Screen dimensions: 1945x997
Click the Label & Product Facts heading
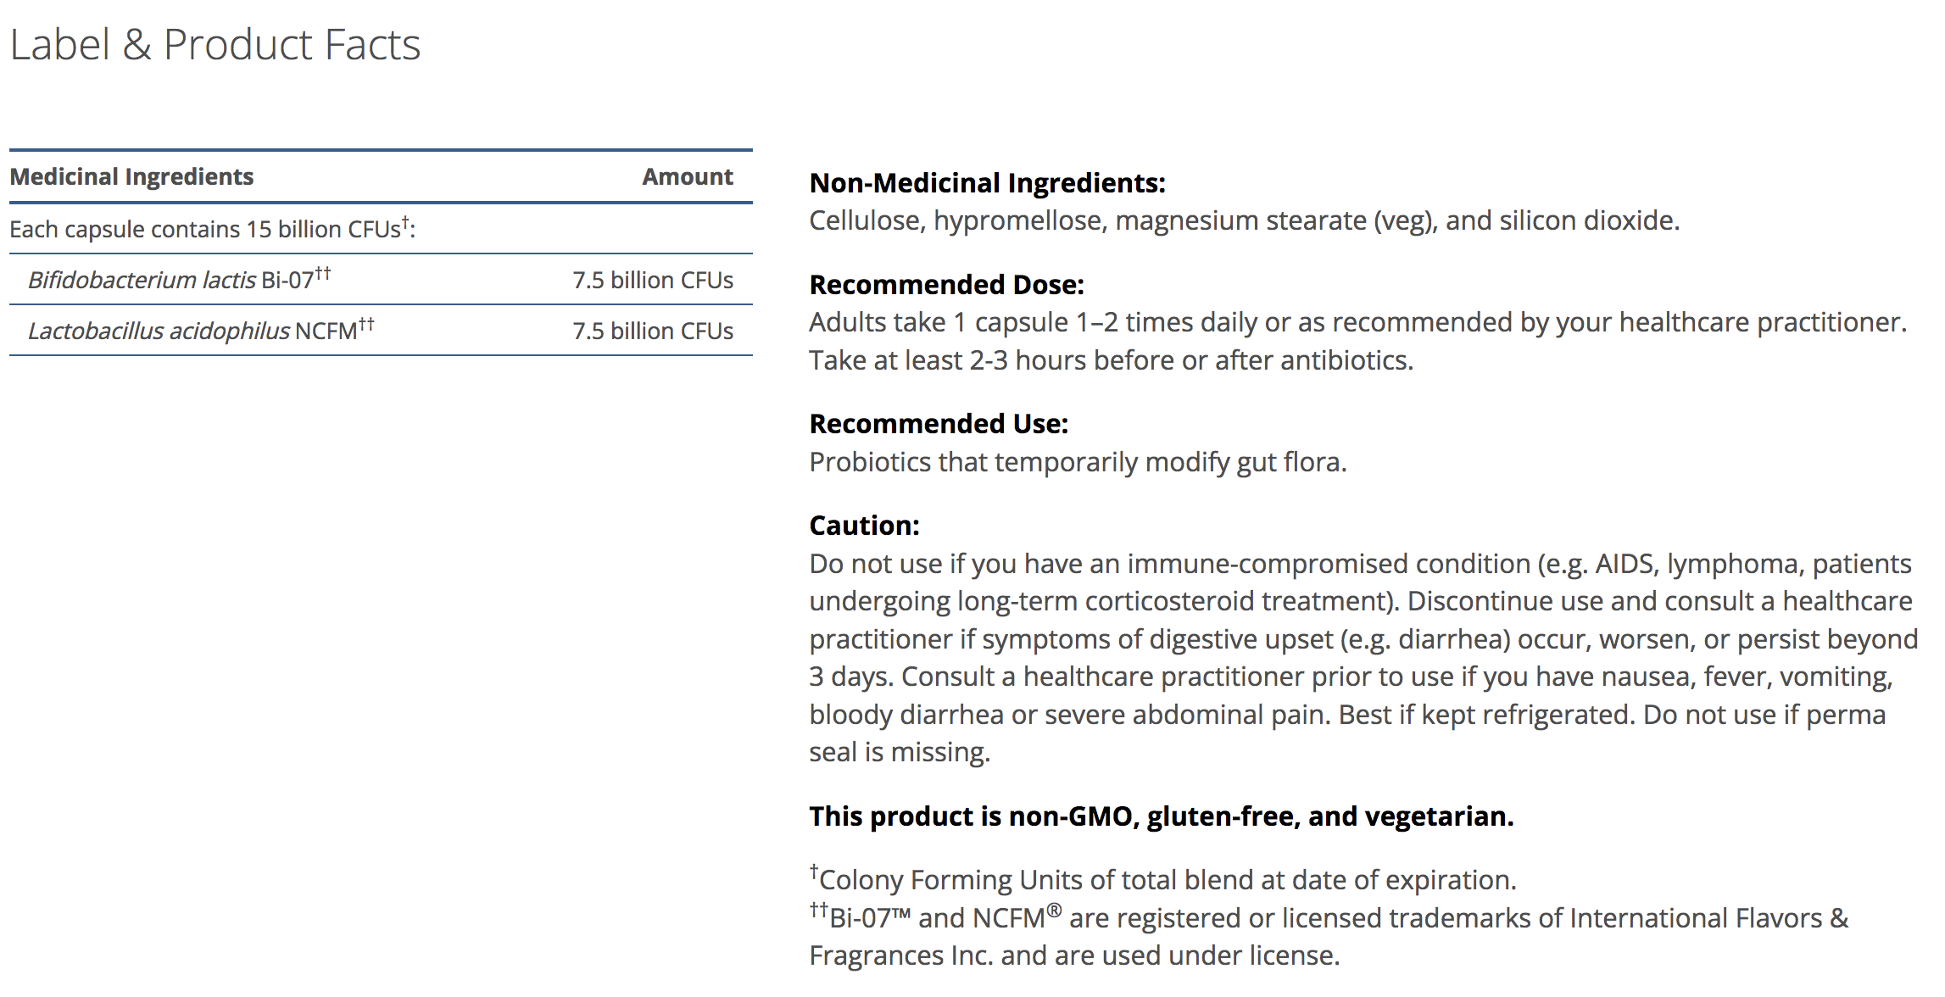pyautogui.click(x=215, y=45)
